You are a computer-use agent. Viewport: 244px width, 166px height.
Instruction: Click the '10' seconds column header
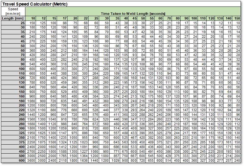coord(30,18)
